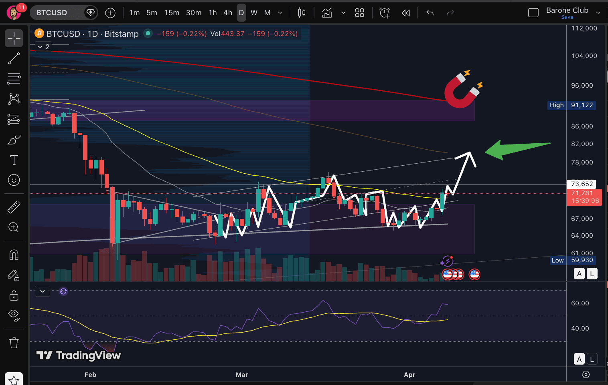Image resolution: width=608 pixels, height=385 pixels.
Task: Switch to the 4h timeframe
Action: (227, 12)
